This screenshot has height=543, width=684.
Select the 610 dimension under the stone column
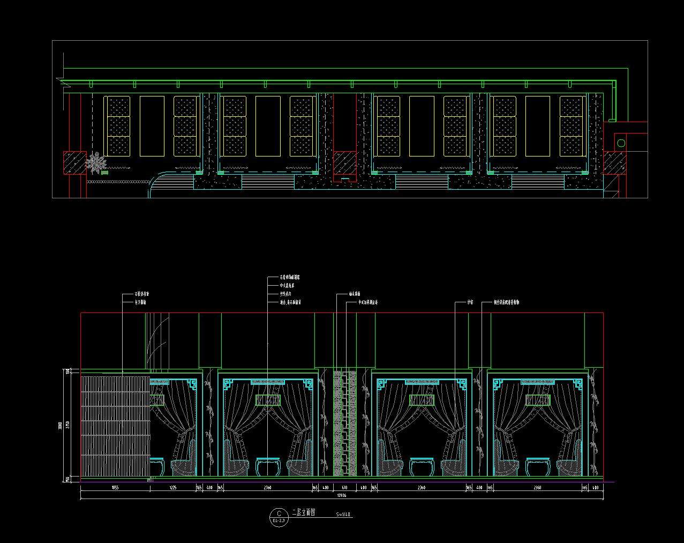click(x=344, y=488)
